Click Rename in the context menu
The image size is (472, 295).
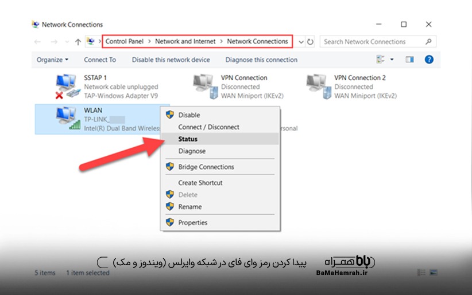click(x=220, y=207)
